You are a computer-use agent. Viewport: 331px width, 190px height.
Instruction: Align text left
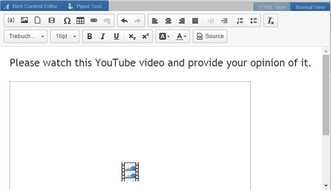point(155,21)
